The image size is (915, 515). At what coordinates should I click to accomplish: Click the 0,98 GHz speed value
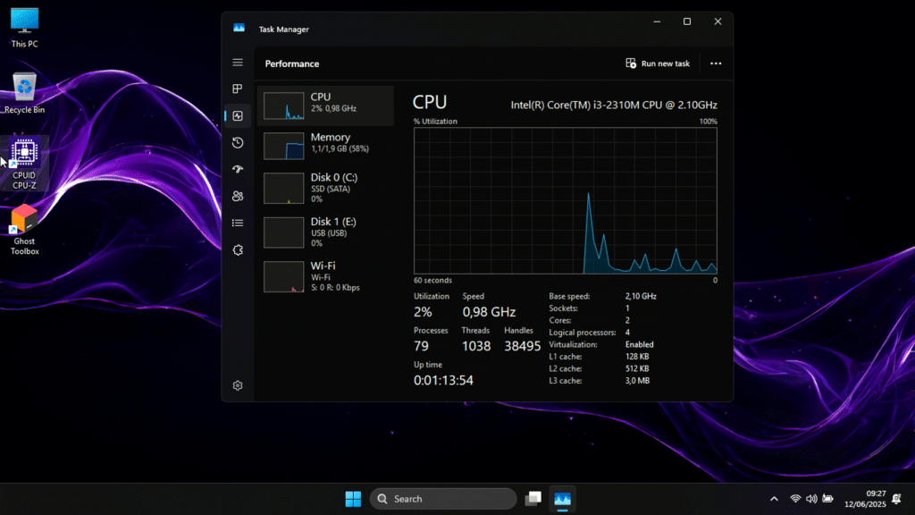pos(489,312)
